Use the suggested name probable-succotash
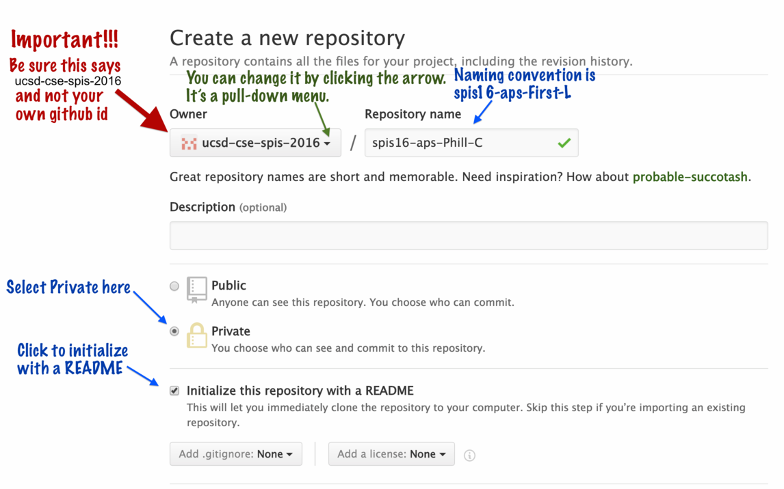 coord(690,177)
